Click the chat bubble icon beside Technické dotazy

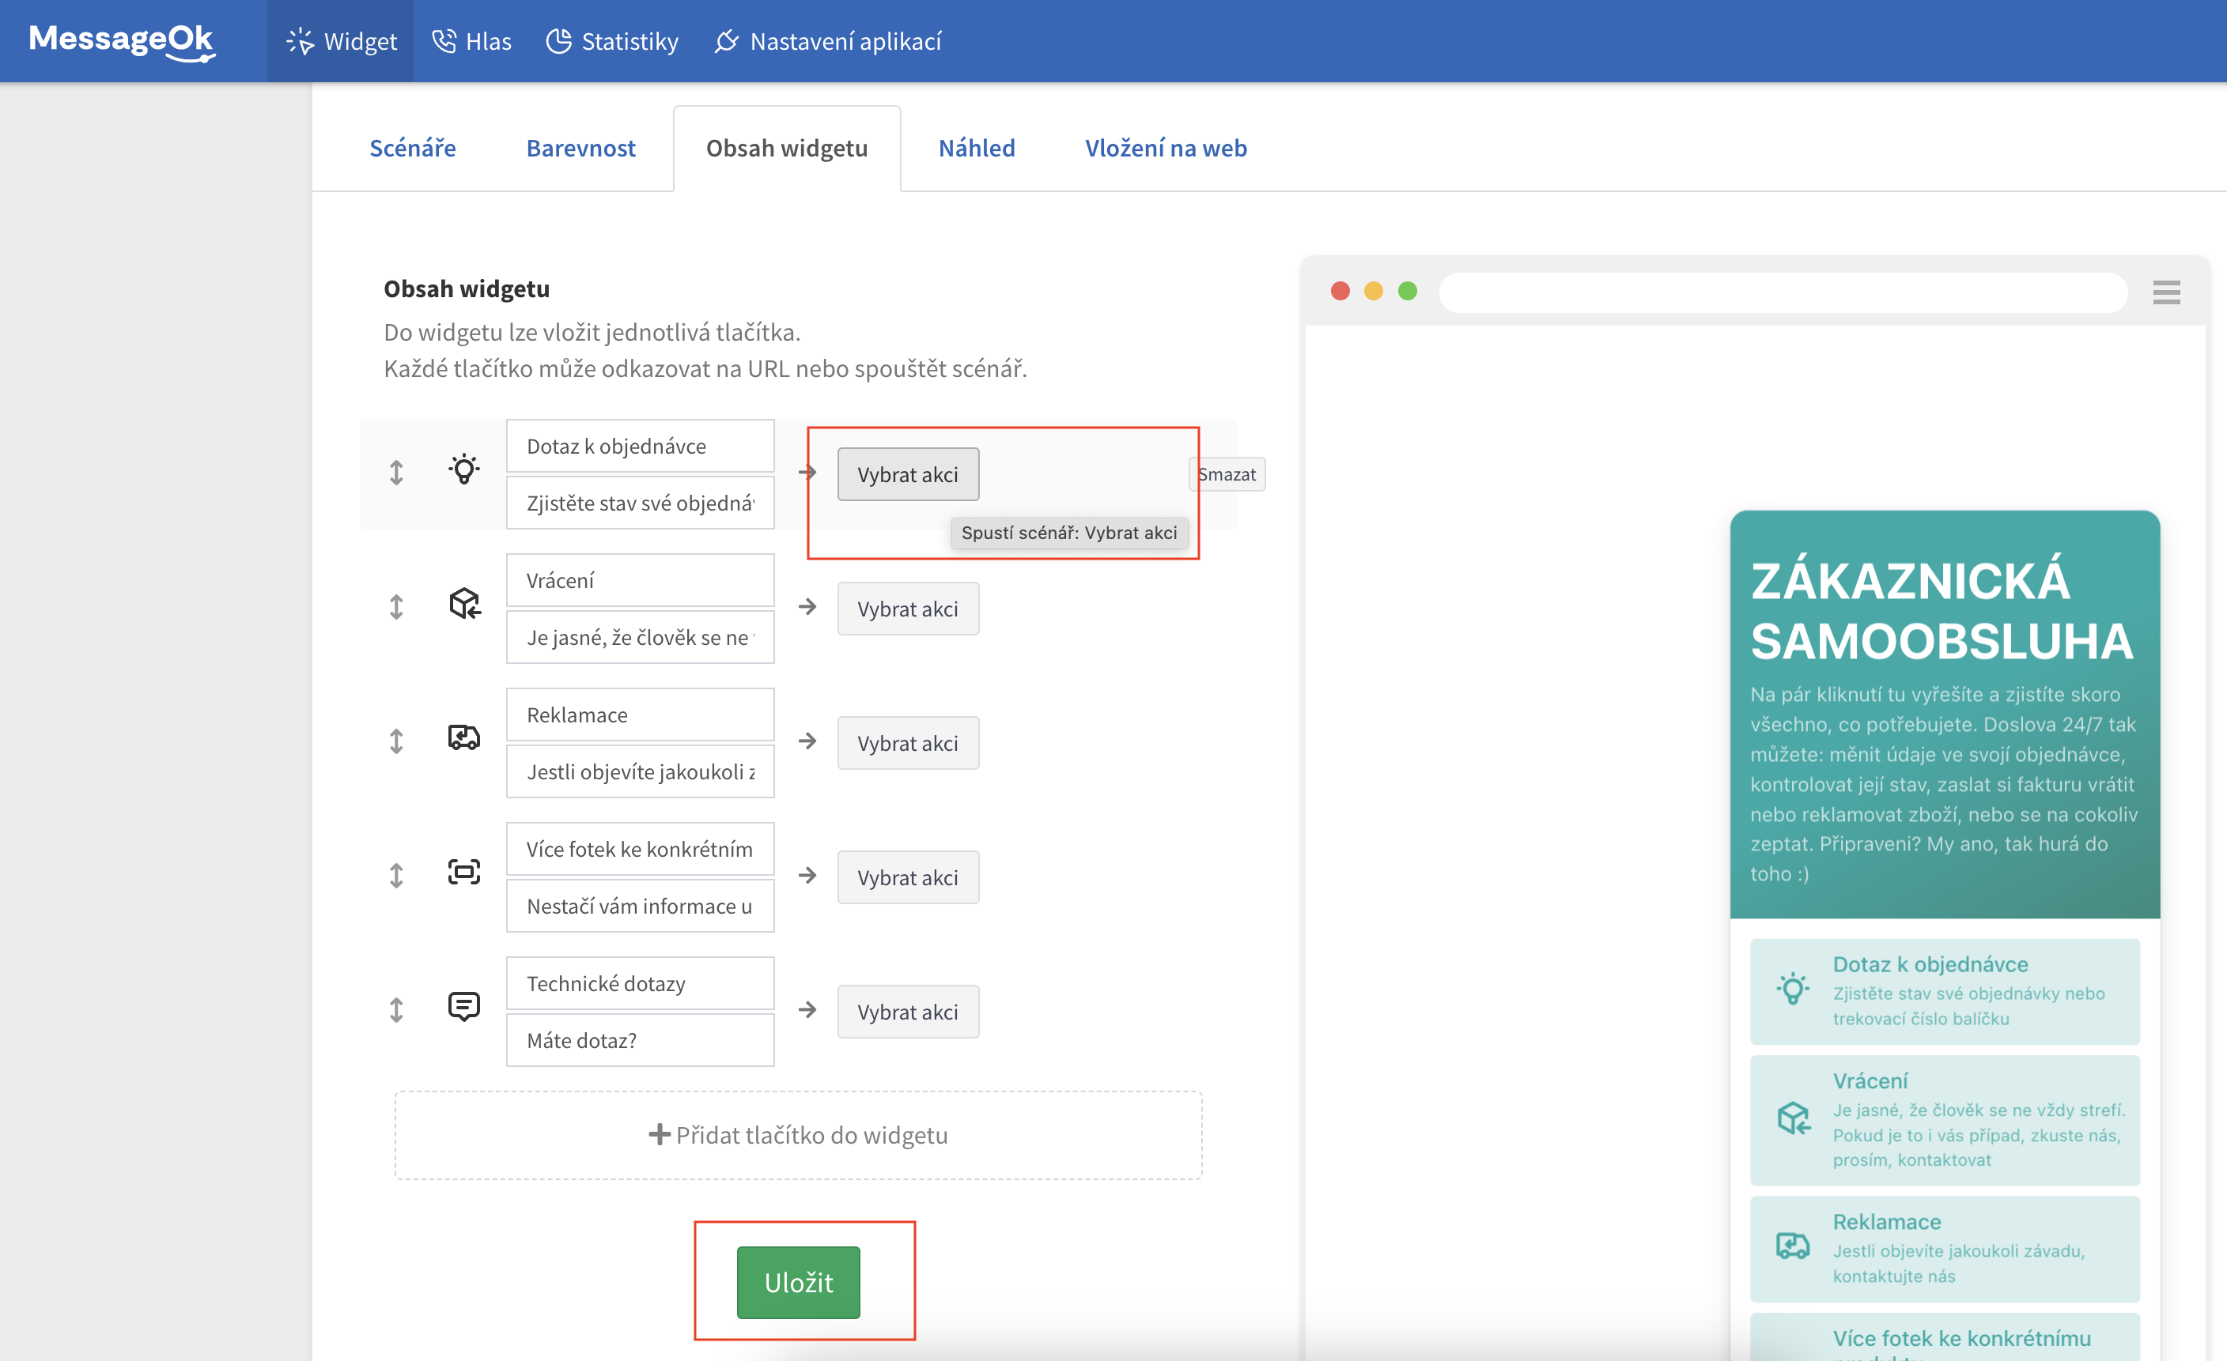click(x=463, y=1006)
